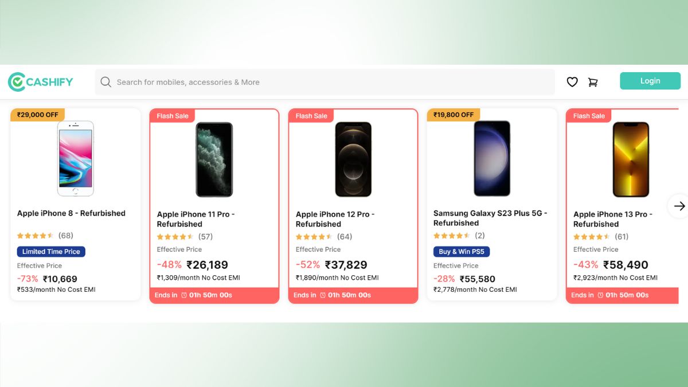Click the star rating of iPhone 8
This screenshot has height=387, width=688.
35,236
